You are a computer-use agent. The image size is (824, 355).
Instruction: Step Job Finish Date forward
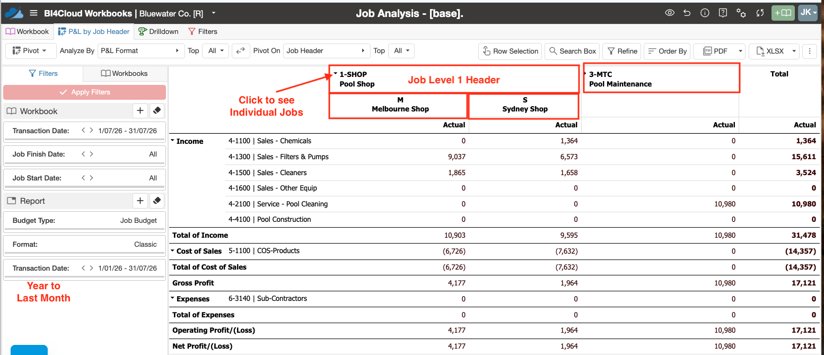(91, 154)
